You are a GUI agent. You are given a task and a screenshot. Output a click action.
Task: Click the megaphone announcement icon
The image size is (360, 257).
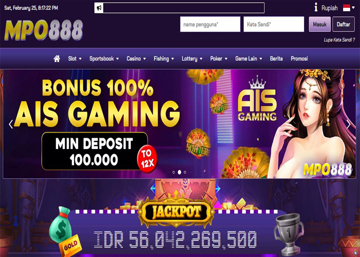pos(99,8)
